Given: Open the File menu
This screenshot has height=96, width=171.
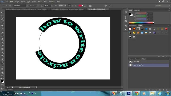Looking at the screenshot, I should (x=7, y=2).
